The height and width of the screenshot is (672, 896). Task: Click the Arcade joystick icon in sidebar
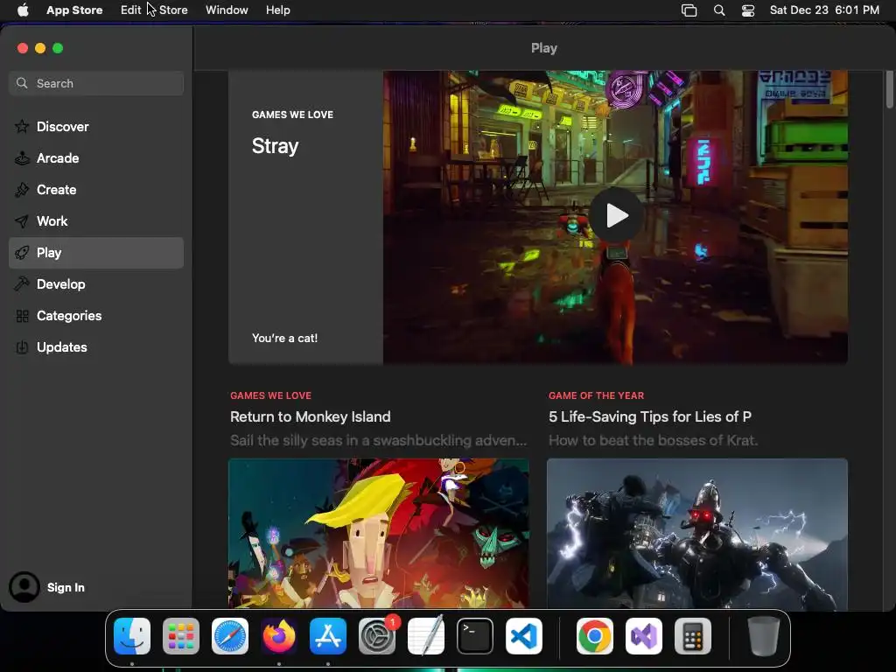click(x=22, y=157)
